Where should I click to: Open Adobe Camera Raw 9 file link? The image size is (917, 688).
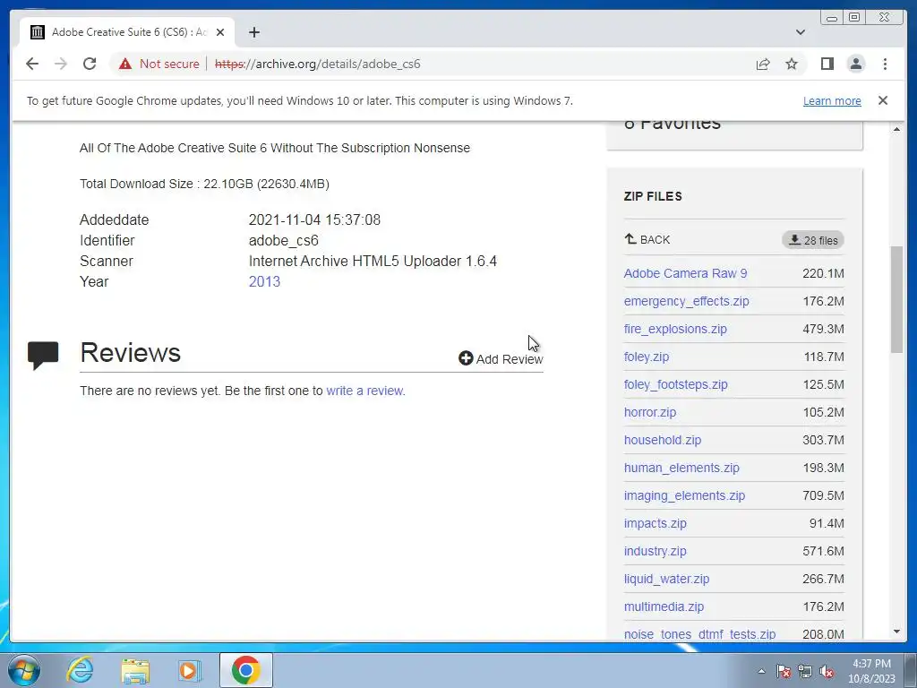(x=685, y=273)
